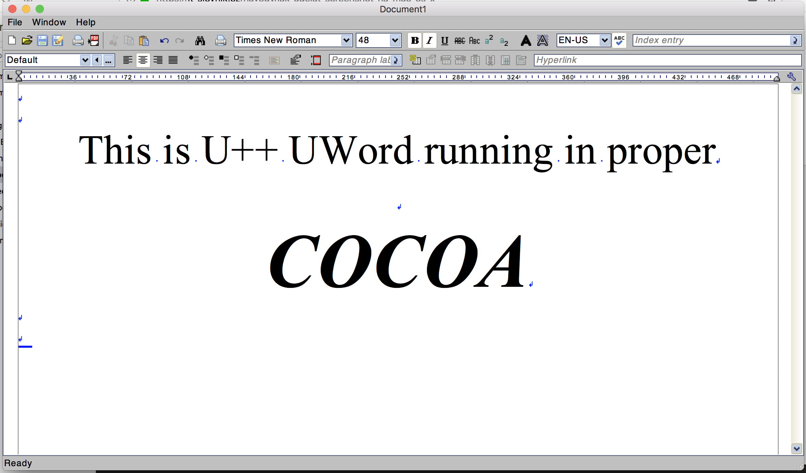Toggle spell checking ABC button
The width and height of the screenshot is (806, 473).
tap(619, 40)
